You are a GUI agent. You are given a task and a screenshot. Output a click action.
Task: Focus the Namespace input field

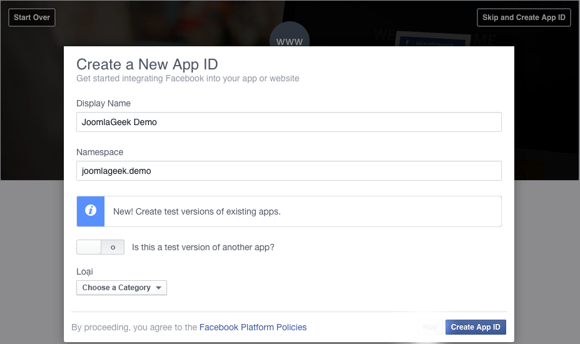pyautogui.click(x=289, y=171)
